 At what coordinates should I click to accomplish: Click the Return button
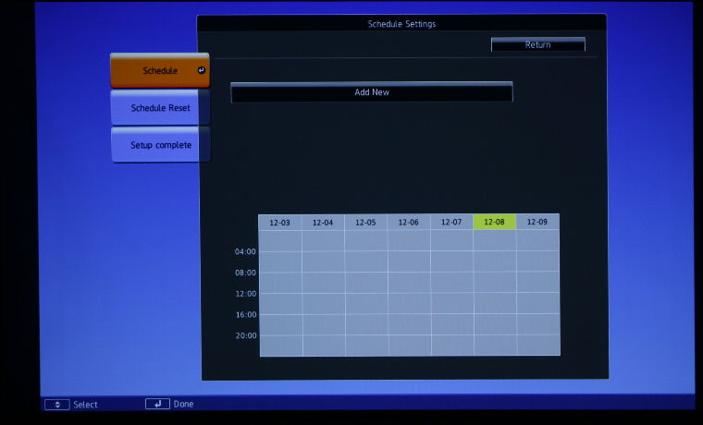coord(538,44)
